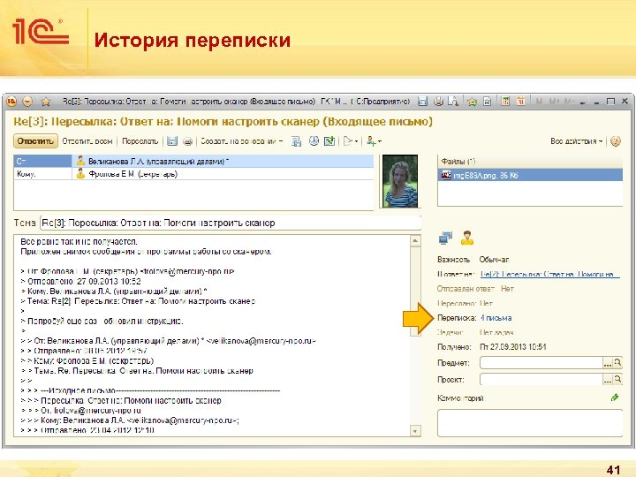The image size is (636, 477).
Task: Click into the Тема subject field
Action: pyautogui.click(x=230, y=223)
